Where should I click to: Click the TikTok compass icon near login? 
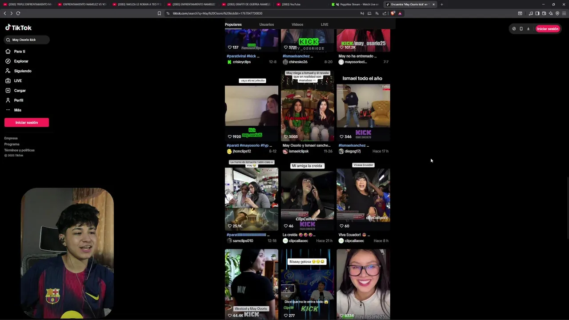tap(514, 29)
